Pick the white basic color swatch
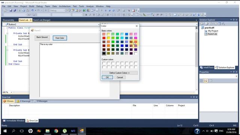Screen dimensions: 240x135 tap(136, 53)
